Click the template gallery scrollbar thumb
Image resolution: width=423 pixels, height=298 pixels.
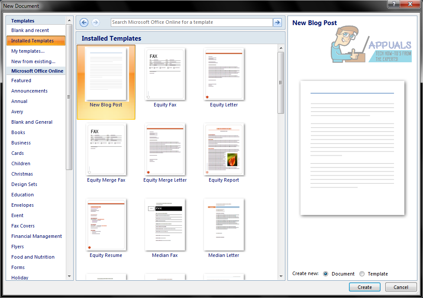click(281, 83)
